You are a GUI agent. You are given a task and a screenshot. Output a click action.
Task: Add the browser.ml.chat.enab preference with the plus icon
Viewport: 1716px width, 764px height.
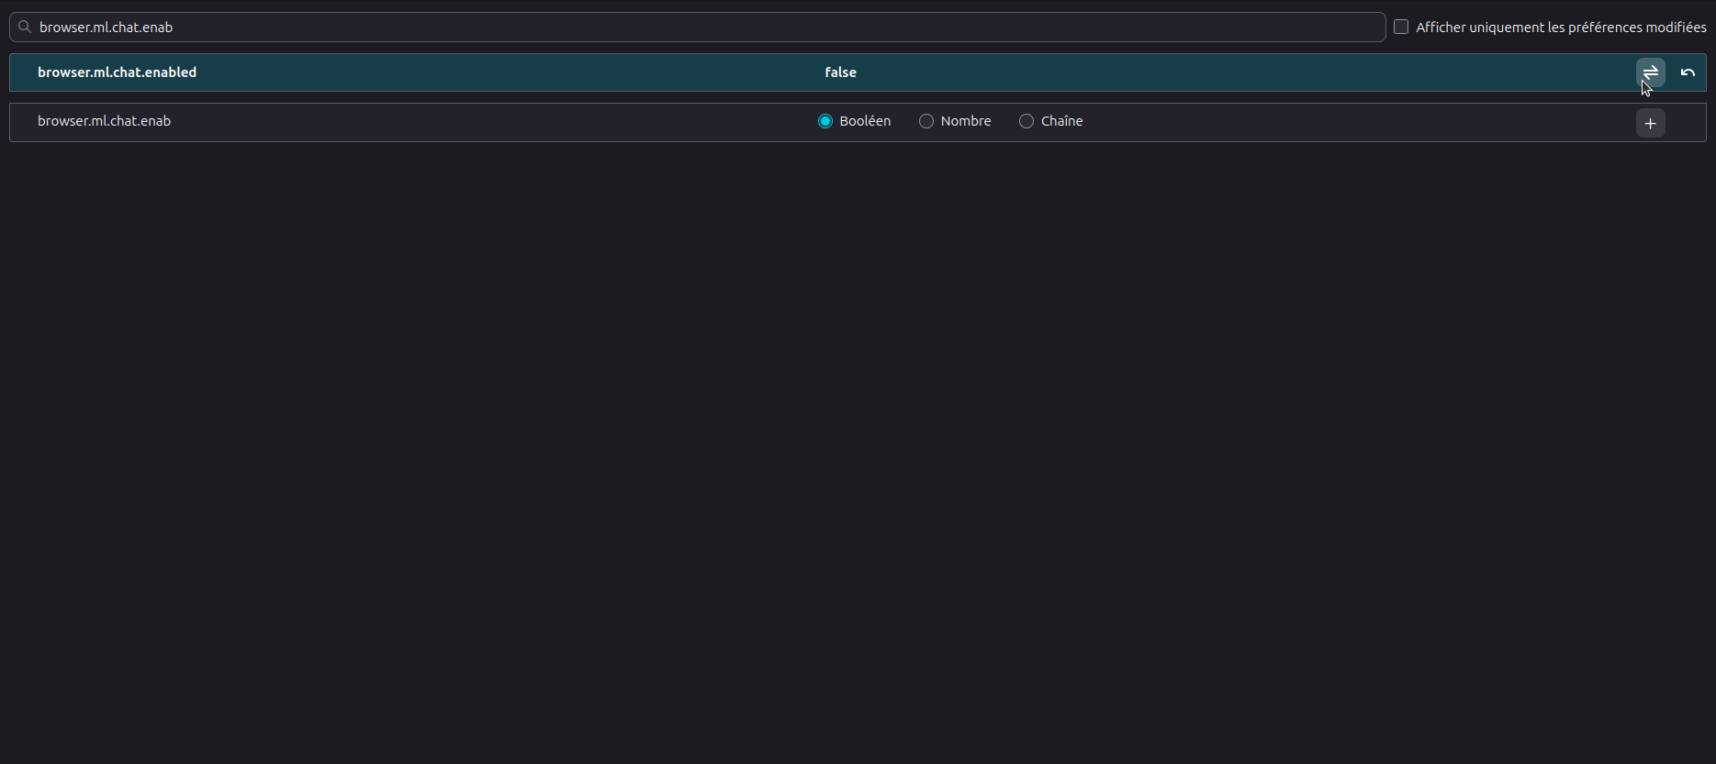pos(1650,123)
